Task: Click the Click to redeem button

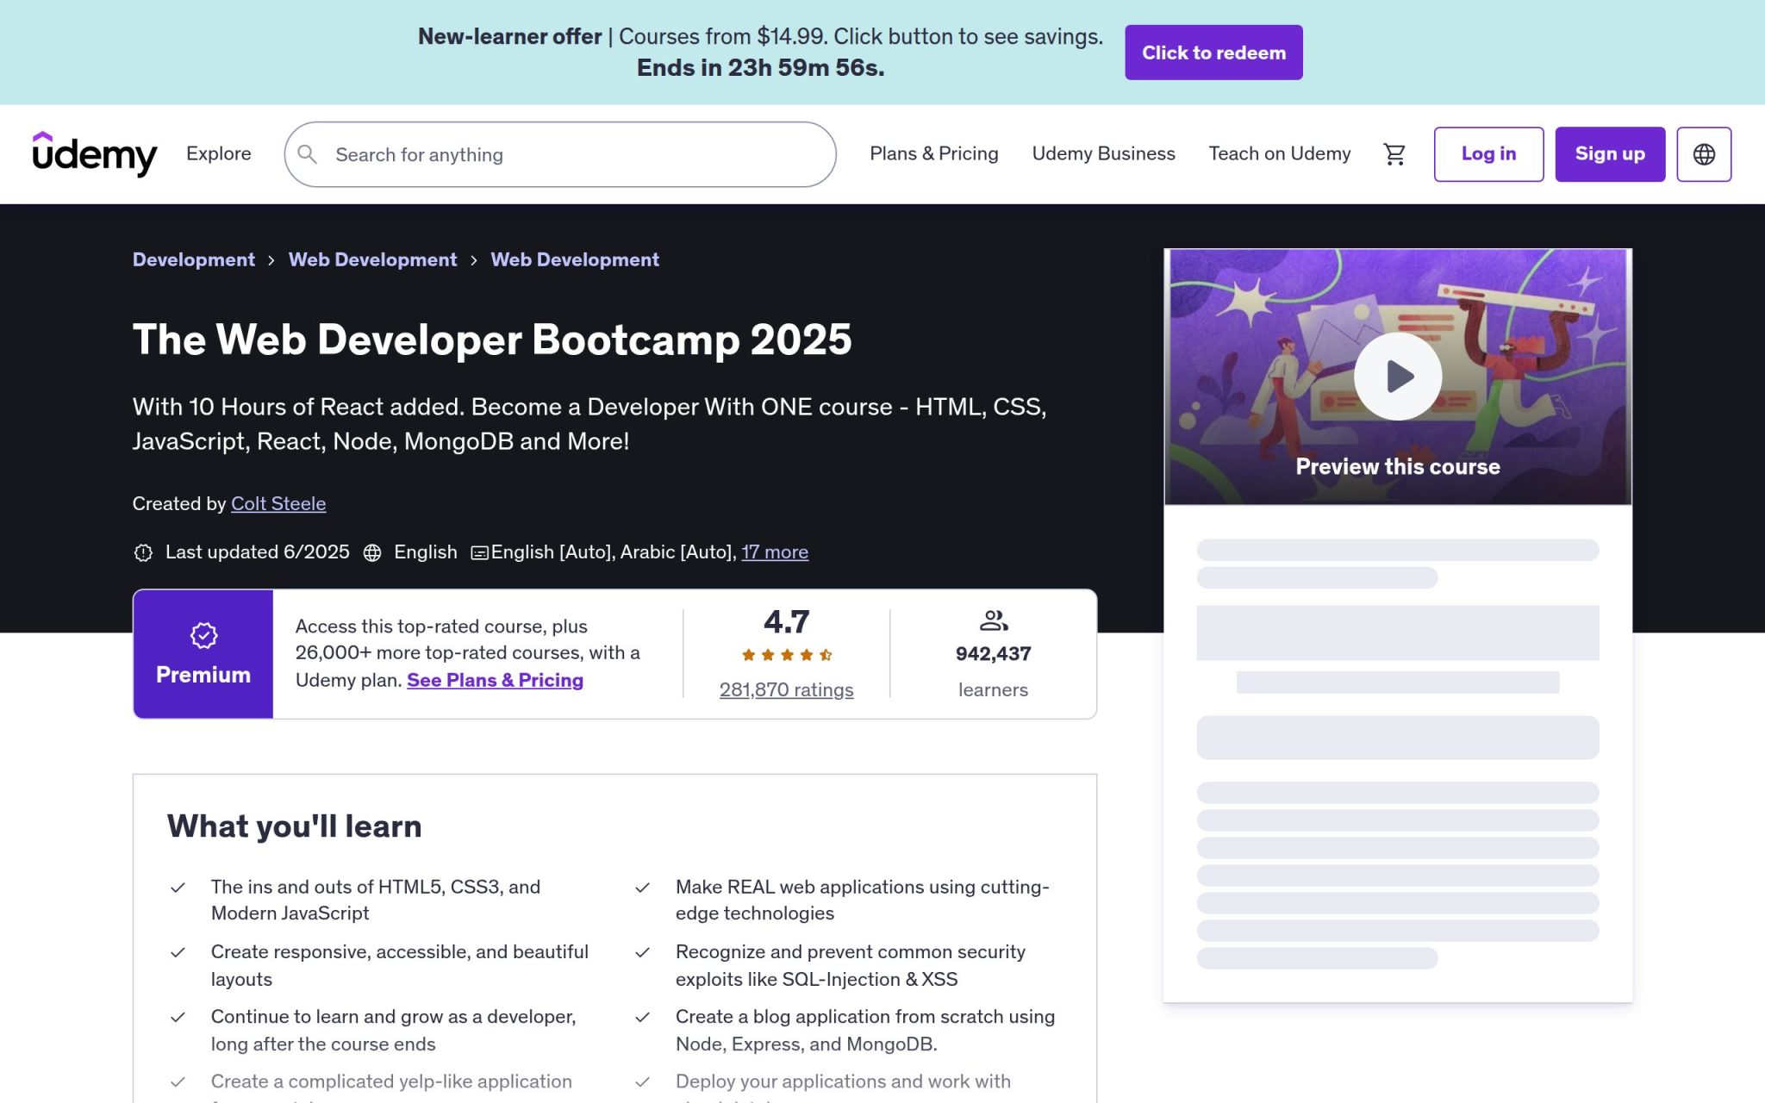Action: point(1213,53)
